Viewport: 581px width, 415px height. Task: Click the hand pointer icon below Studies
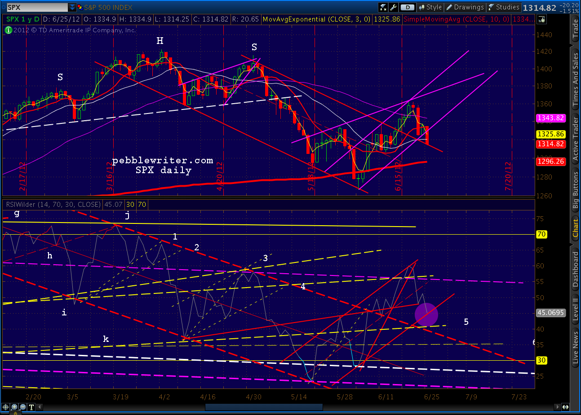[x=541, y=19]
